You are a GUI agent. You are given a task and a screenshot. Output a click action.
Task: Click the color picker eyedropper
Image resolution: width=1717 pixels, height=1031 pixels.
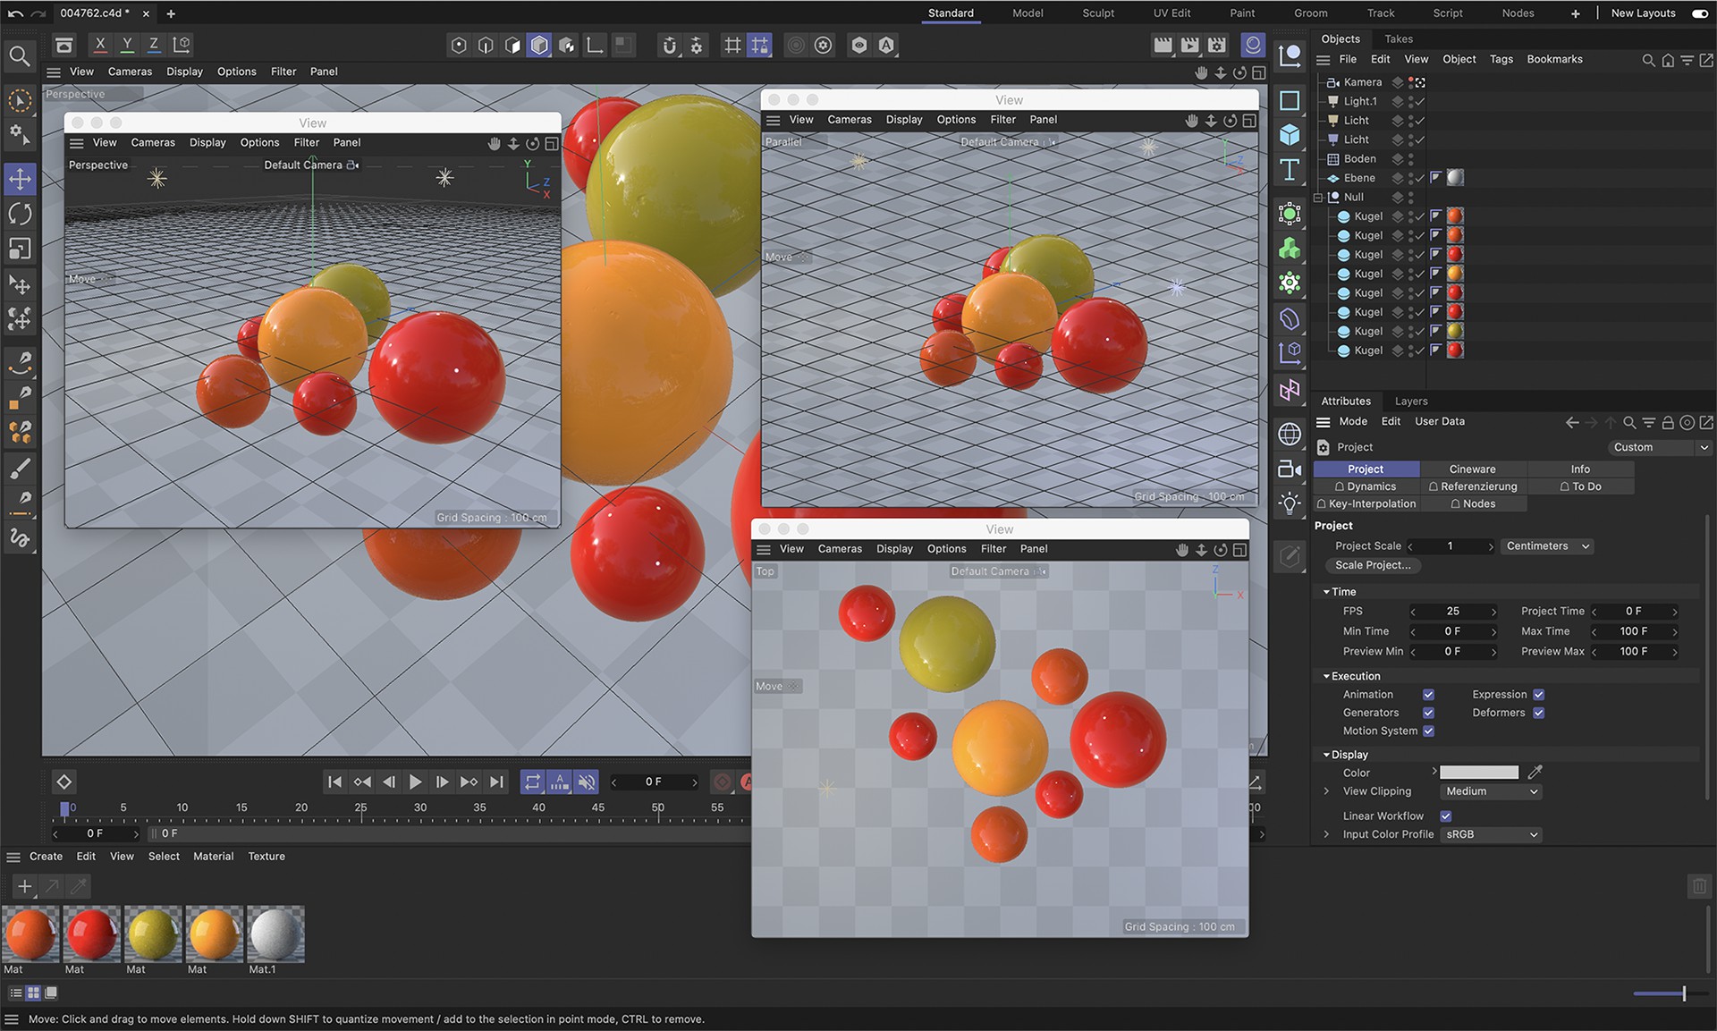point(1535,773)
